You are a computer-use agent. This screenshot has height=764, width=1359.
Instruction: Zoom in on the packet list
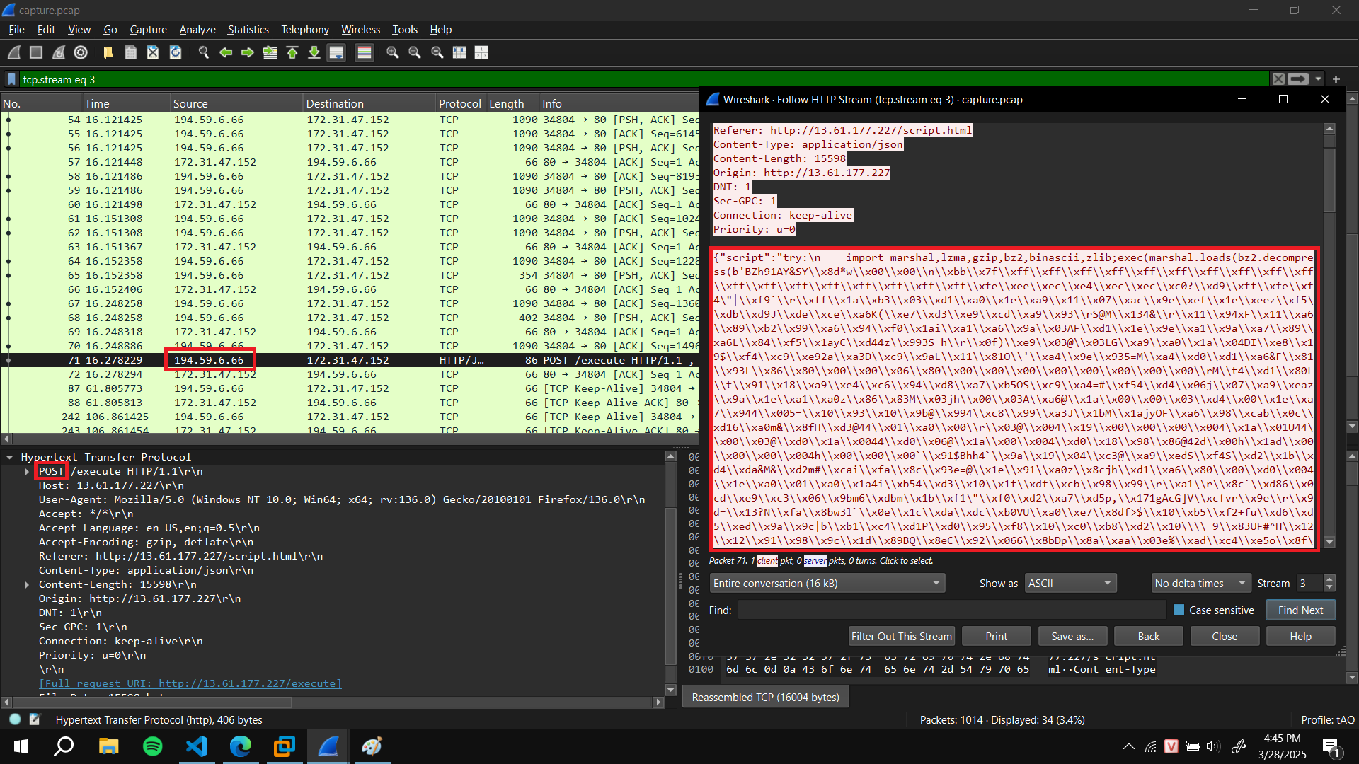pos(392,52)
